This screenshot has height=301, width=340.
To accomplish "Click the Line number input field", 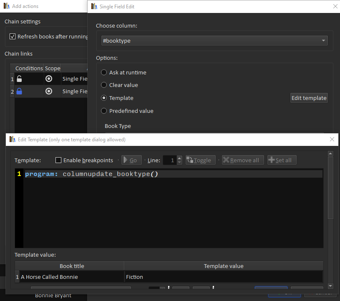I will tap(170, 160).
